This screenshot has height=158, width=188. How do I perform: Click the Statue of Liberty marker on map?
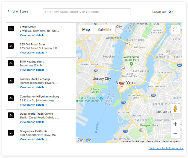click(101, 99)
